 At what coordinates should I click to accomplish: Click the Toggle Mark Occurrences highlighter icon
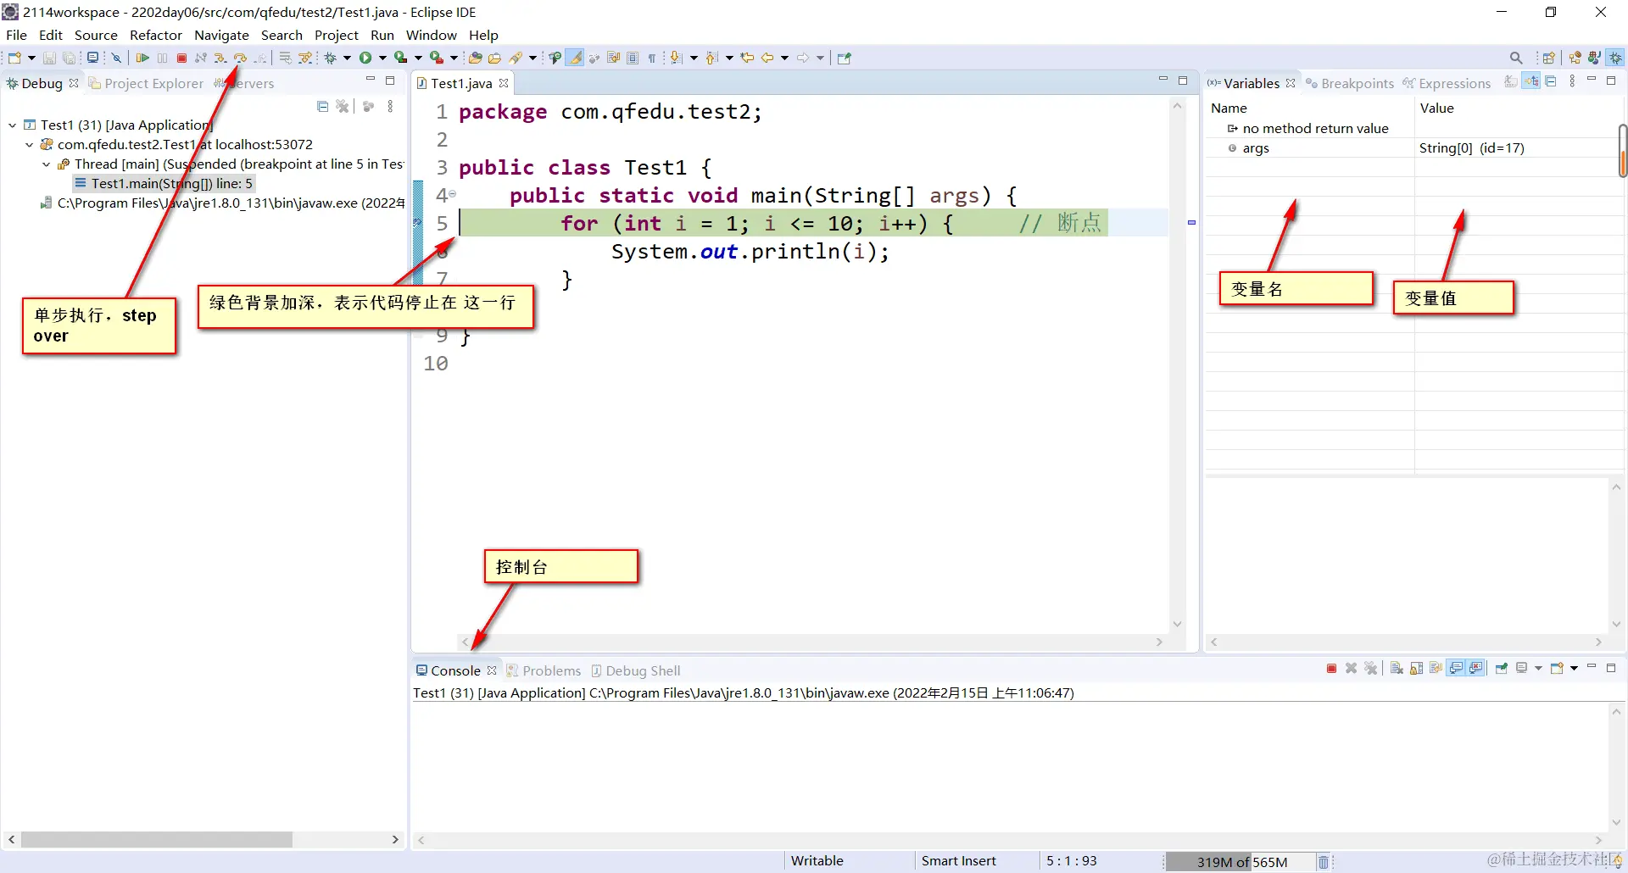(x=574, y=58)
